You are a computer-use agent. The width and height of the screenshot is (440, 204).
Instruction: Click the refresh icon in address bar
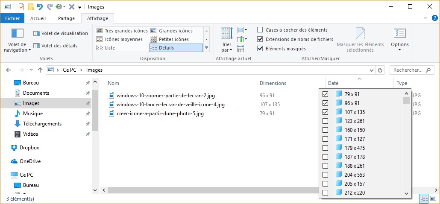(x=380, y=70)
